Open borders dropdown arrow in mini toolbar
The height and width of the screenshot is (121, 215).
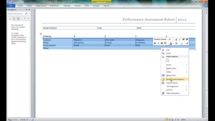184,43
